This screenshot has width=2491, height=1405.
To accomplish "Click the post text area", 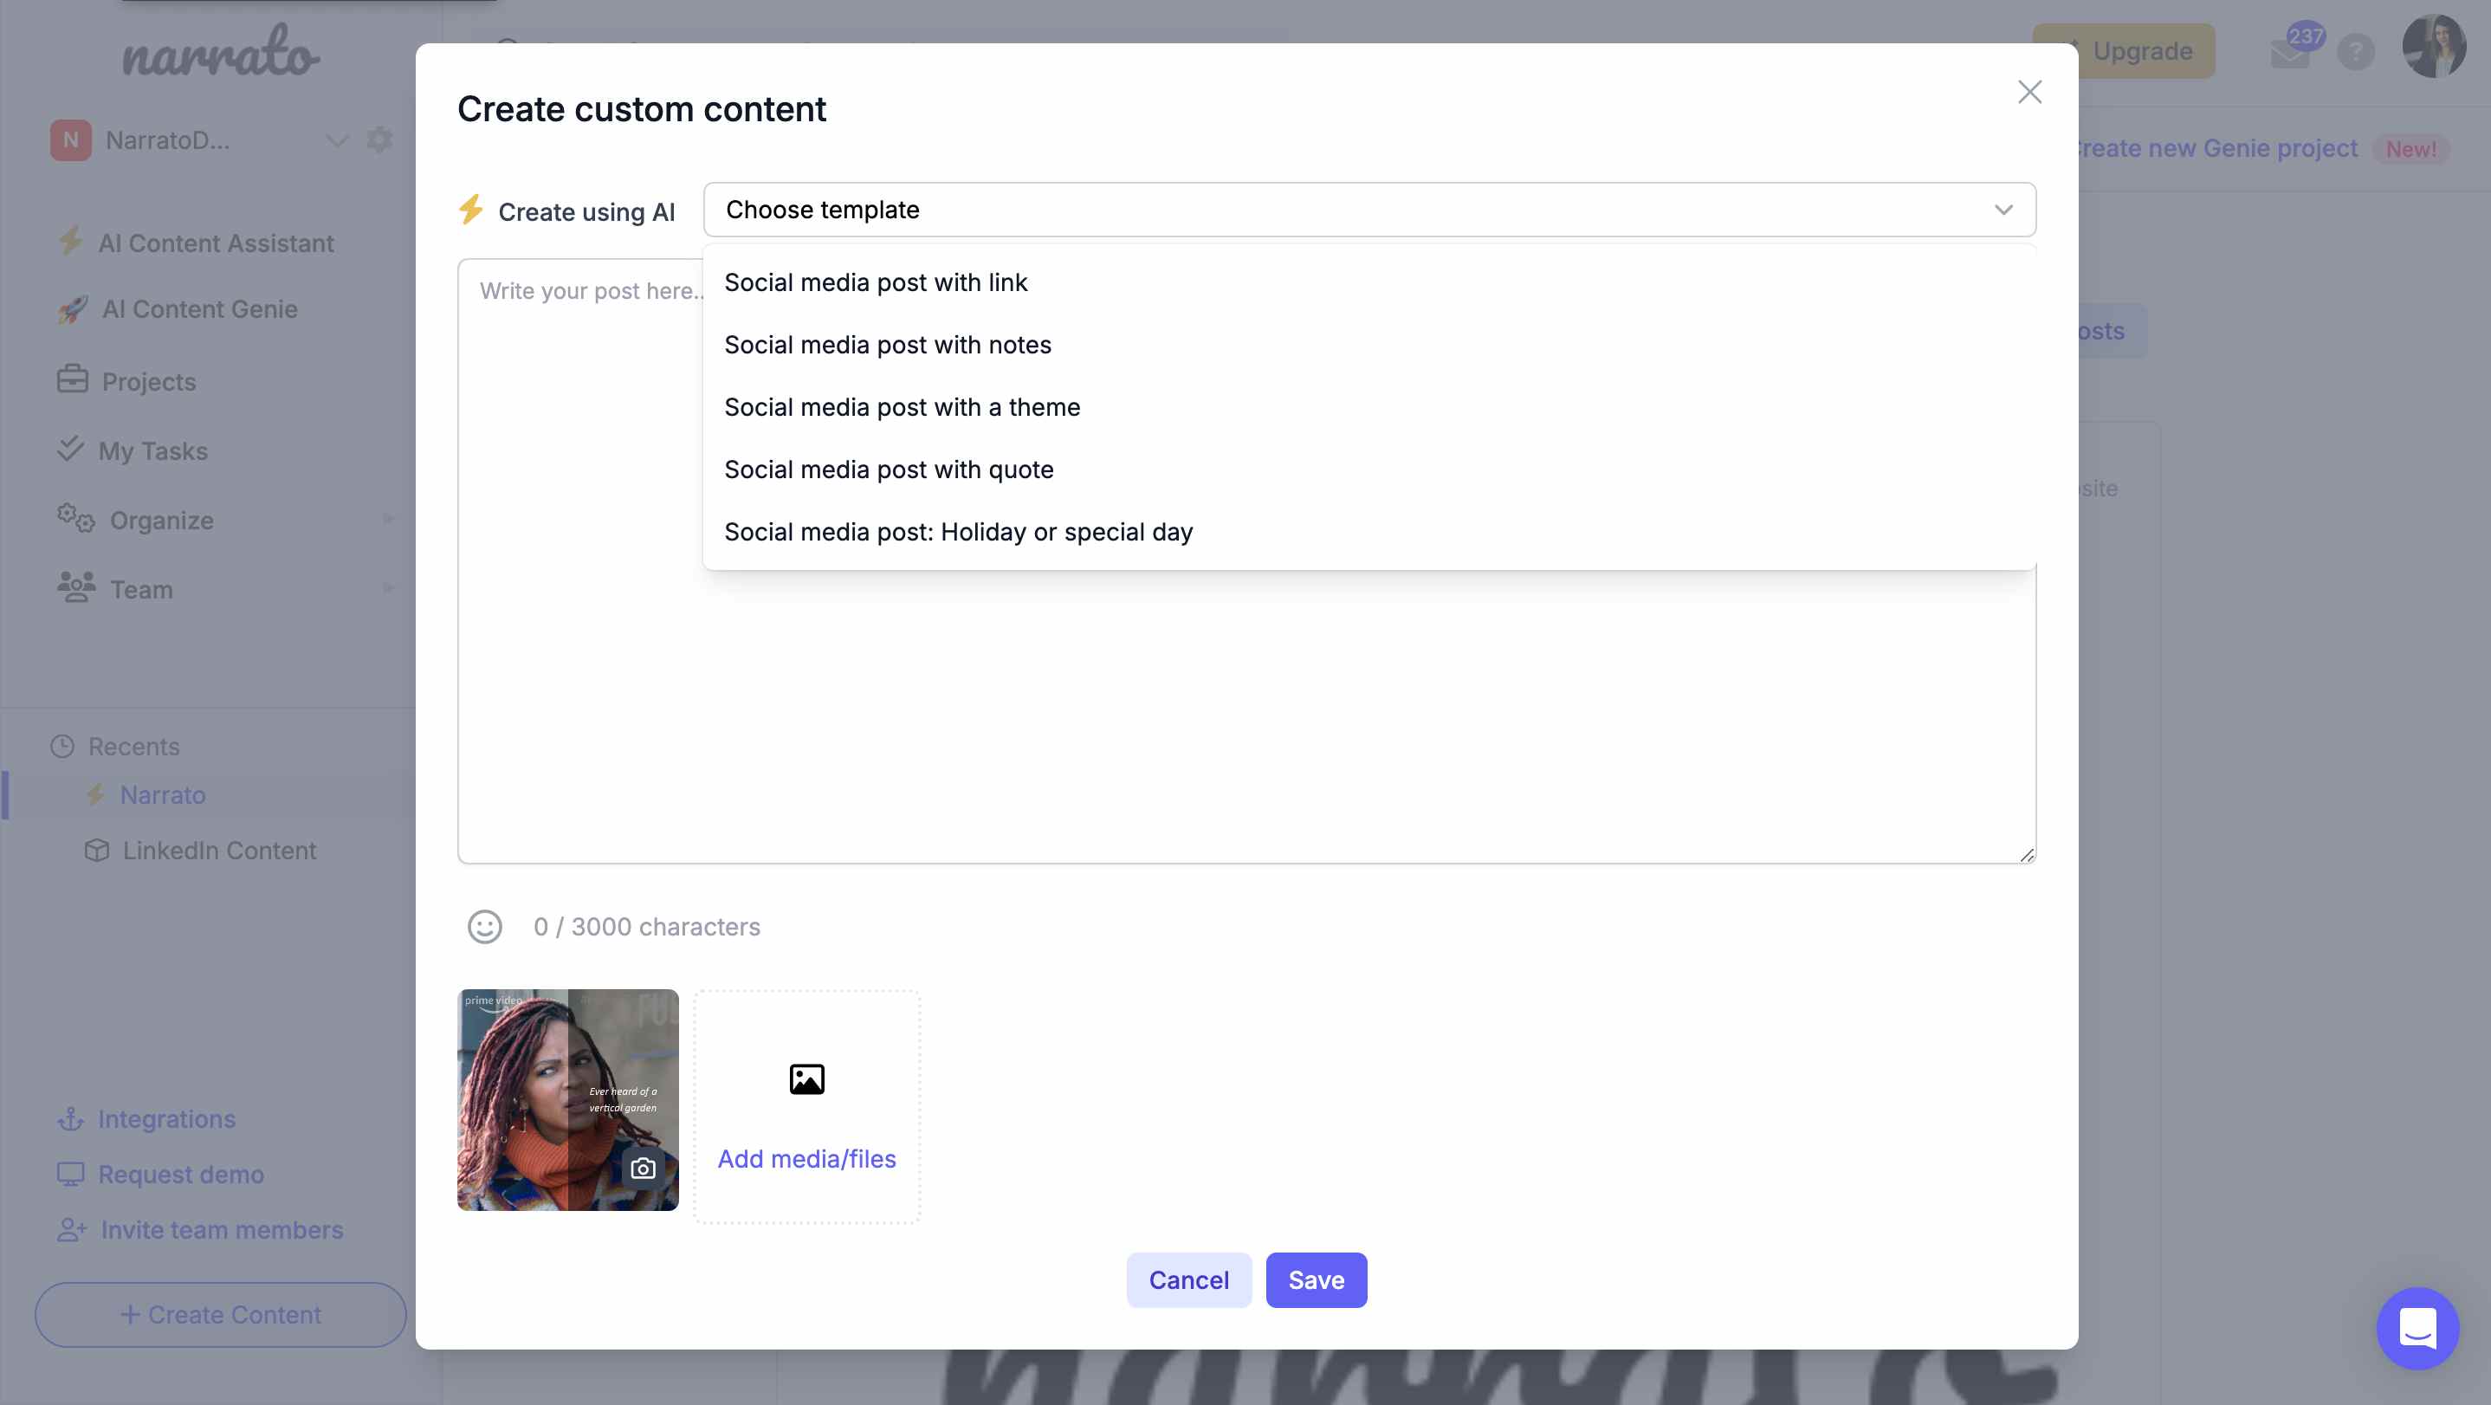I will (1246, 715).
